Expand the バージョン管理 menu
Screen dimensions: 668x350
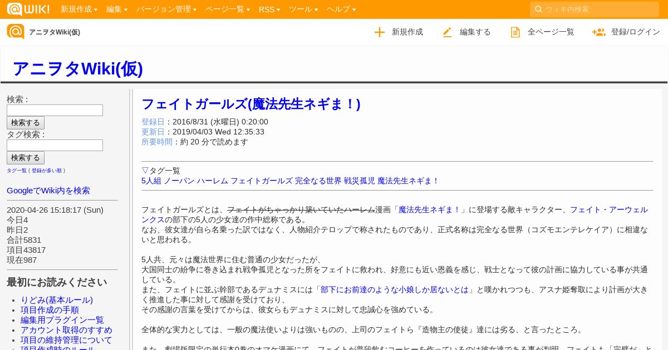tap(166, 9)
